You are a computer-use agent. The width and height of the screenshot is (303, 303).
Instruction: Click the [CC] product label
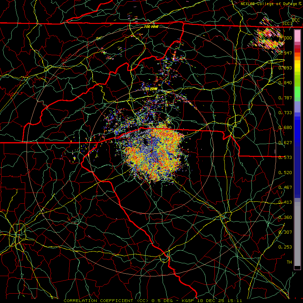pos(288,23)
